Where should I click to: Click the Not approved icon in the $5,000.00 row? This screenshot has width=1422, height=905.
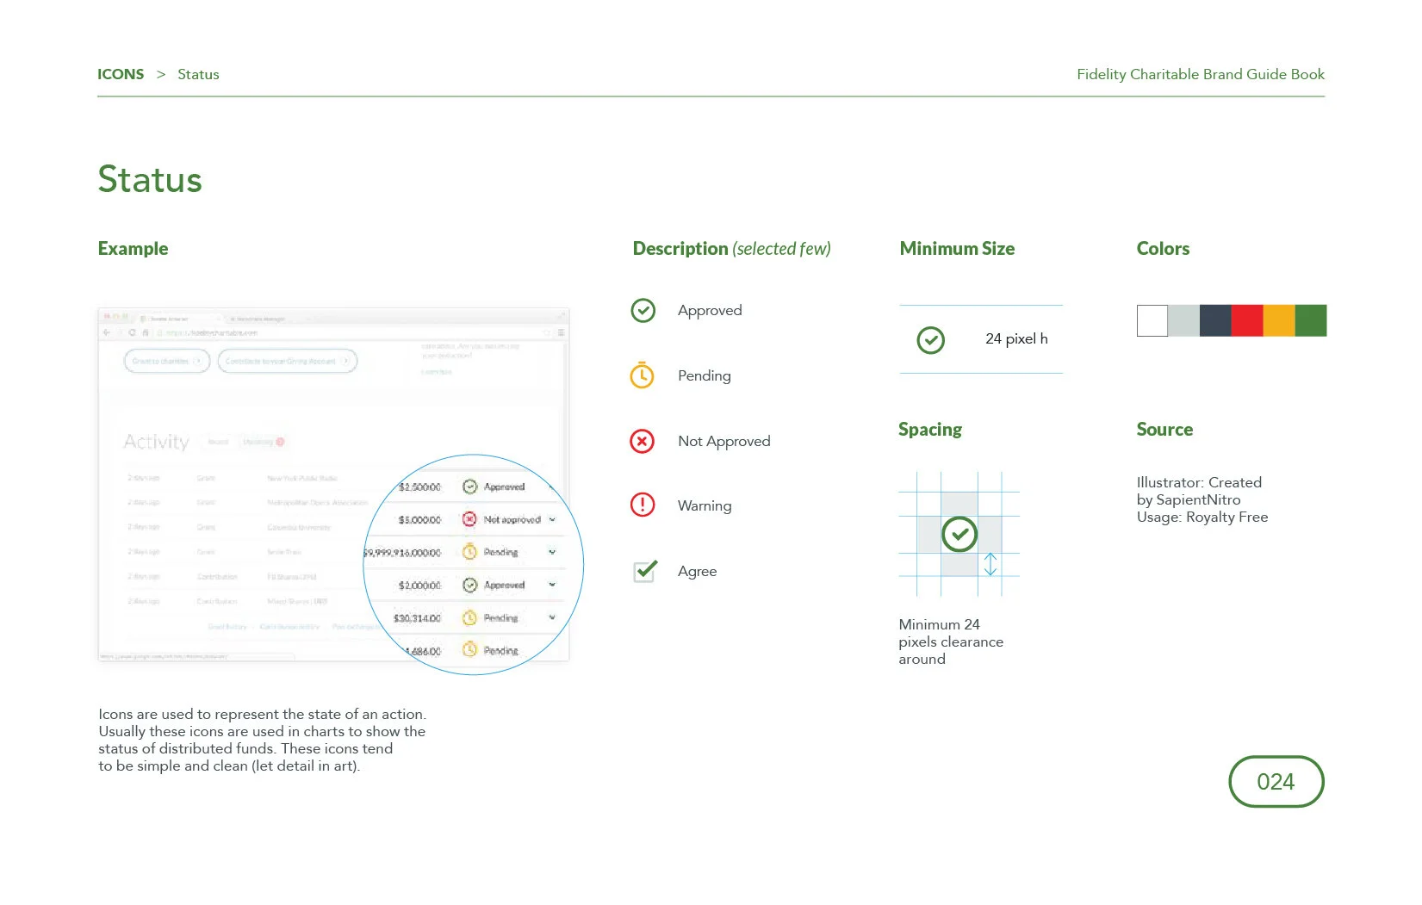pyautogui.click(x=469, y=519)
